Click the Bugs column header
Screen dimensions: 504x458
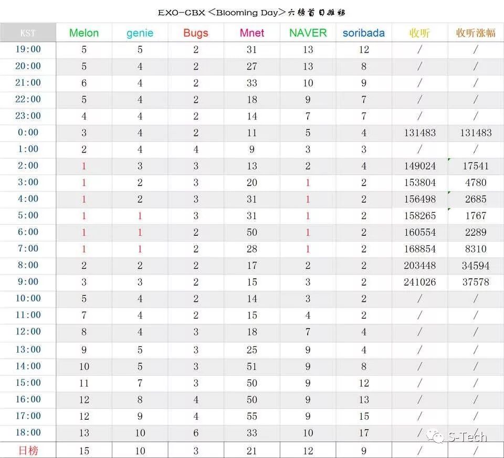(x=196, y=32)
